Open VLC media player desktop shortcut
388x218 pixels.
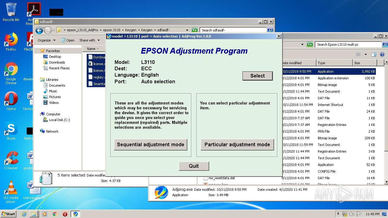coord(11,192)
